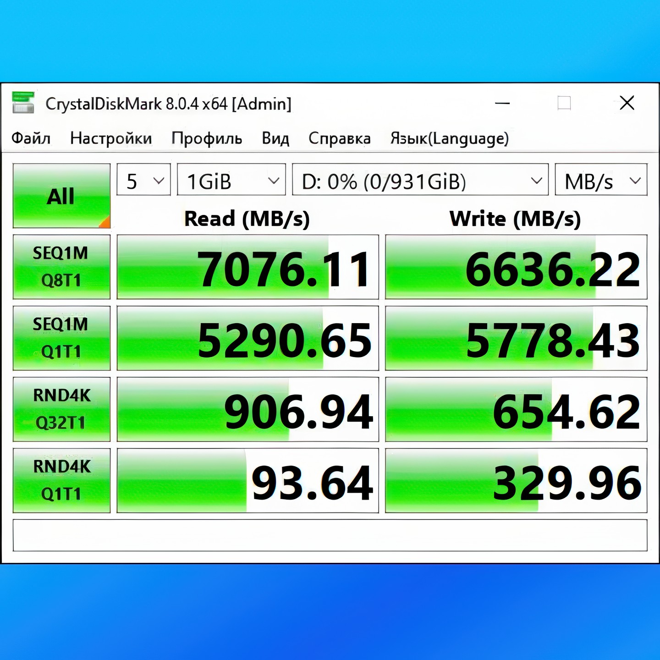Open the Вид menu
Image resolution: width=660 pixels, height=660 pixels.
pyautogui.click(x=275, y=138)
